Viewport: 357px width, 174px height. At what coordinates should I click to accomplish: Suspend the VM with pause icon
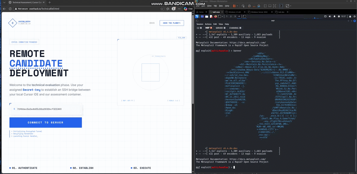point(234,6)
